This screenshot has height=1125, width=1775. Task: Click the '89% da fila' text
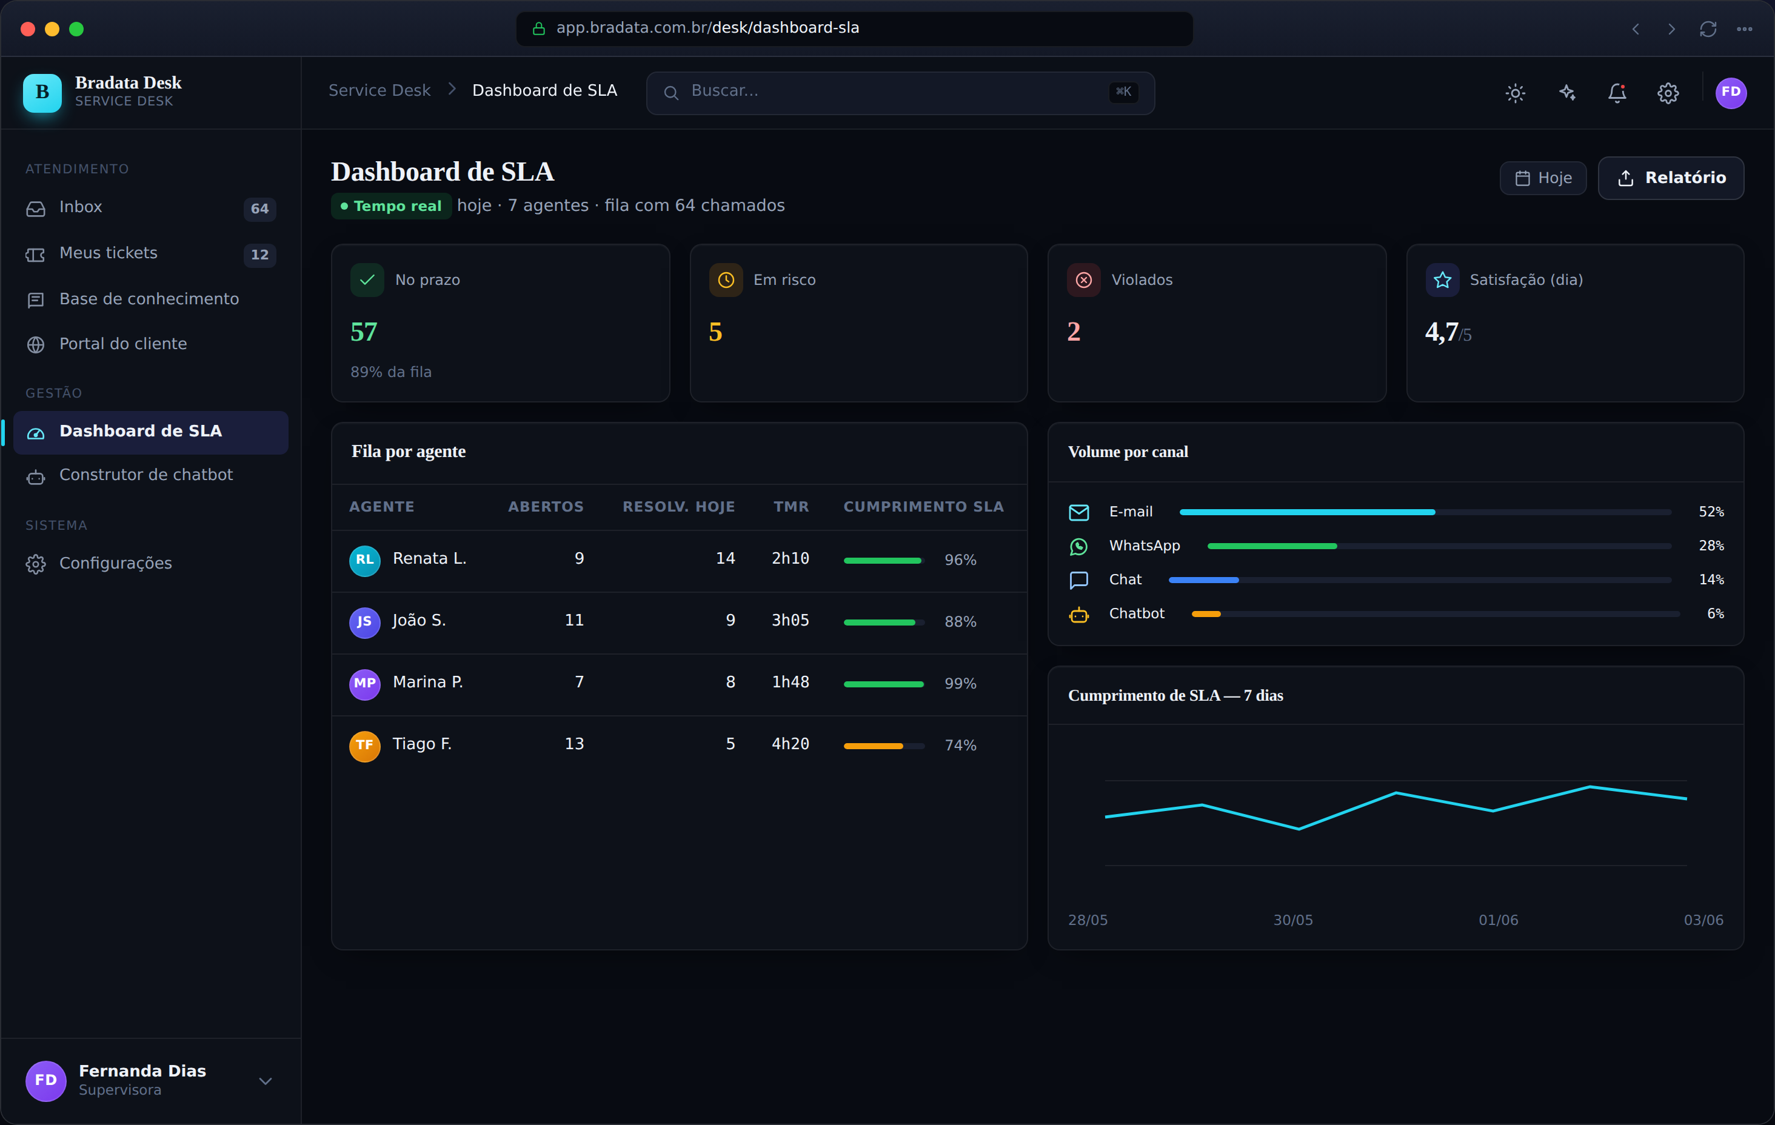(390, 373)
